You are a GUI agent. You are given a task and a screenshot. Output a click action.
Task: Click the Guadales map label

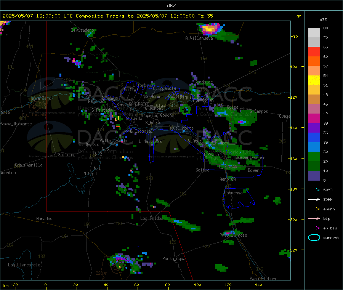[204, 82]
